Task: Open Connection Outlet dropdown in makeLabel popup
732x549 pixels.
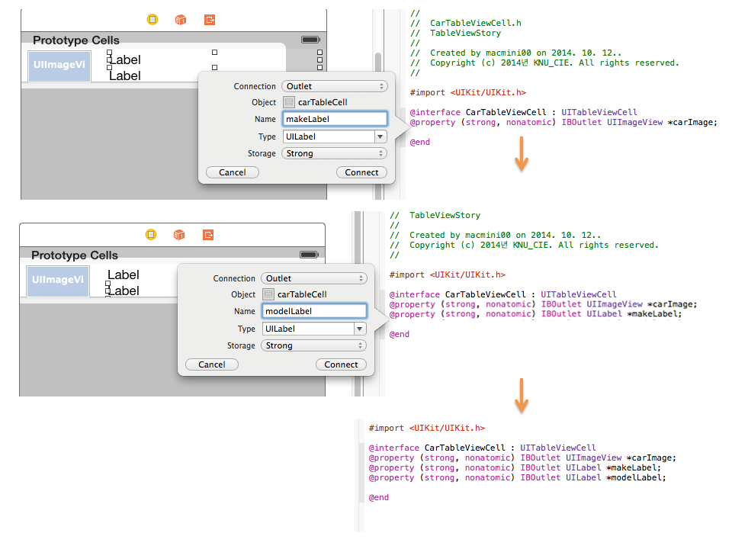Action: [x=334, y=86]
